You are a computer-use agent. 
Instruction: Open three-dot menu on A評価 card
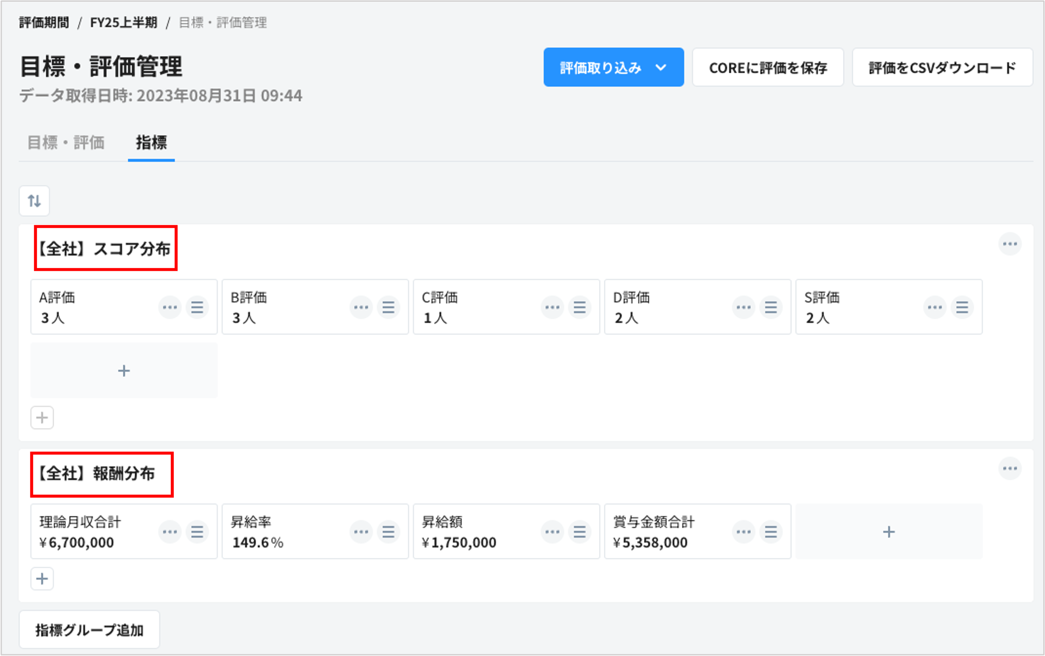pyautogui.click(x=170, y=307)
